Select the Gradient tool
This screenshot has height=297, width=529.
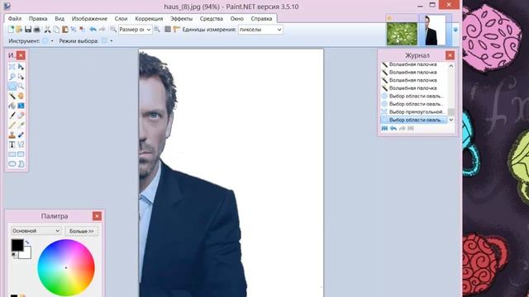pos(21,106)
